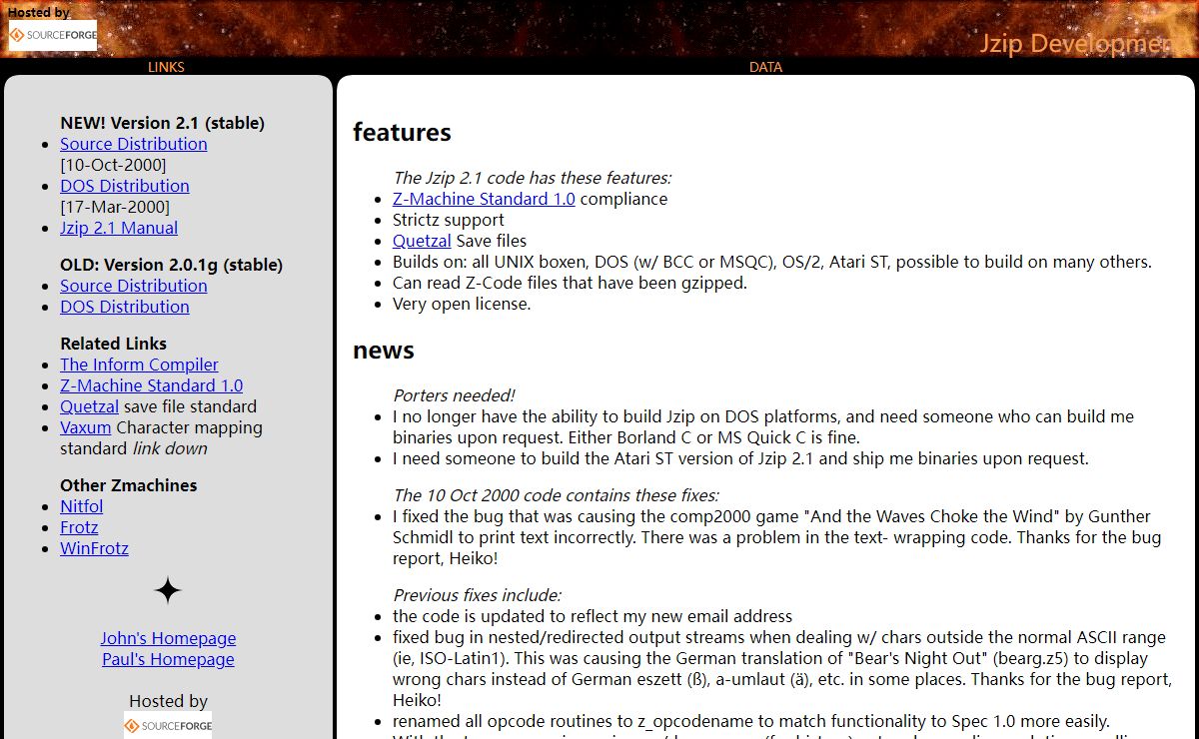Click the SourceForge logo in the top header
Image resolution: width=1199 pixels, height=739 pixels.
tap(53, 35)
